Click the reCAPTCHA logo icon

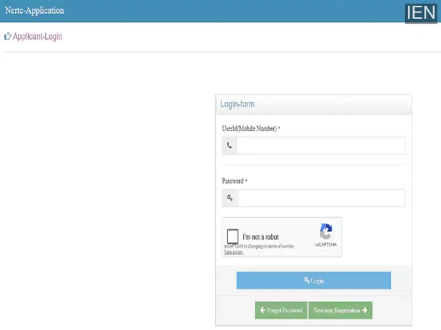pos(326,231)
